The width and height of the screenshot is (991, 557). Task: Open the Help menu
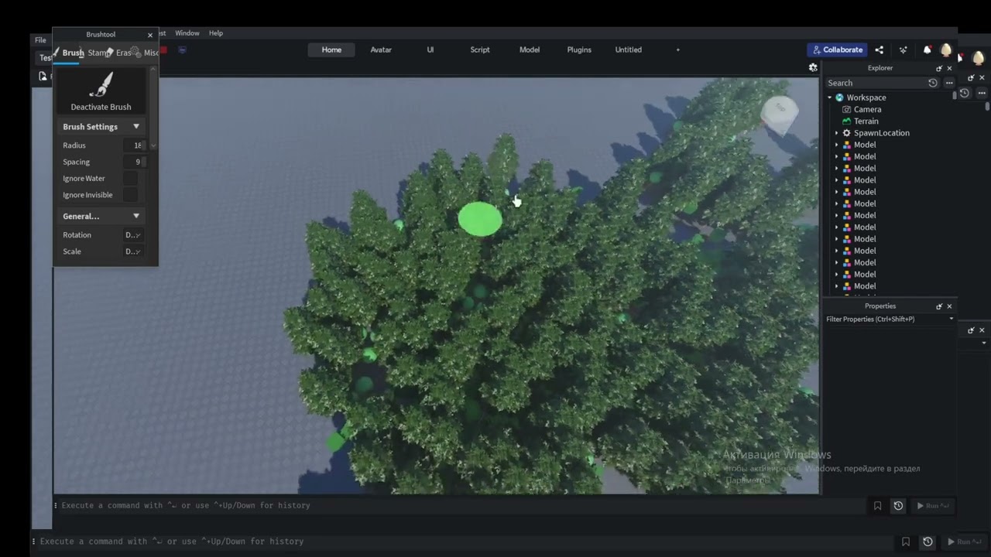click(216, 33)
